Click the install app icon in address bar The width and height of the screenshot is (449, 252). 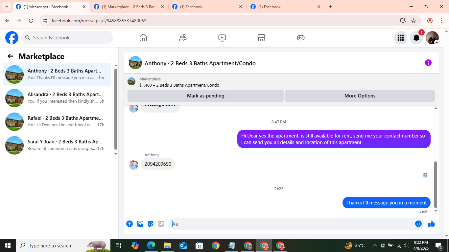403,21
